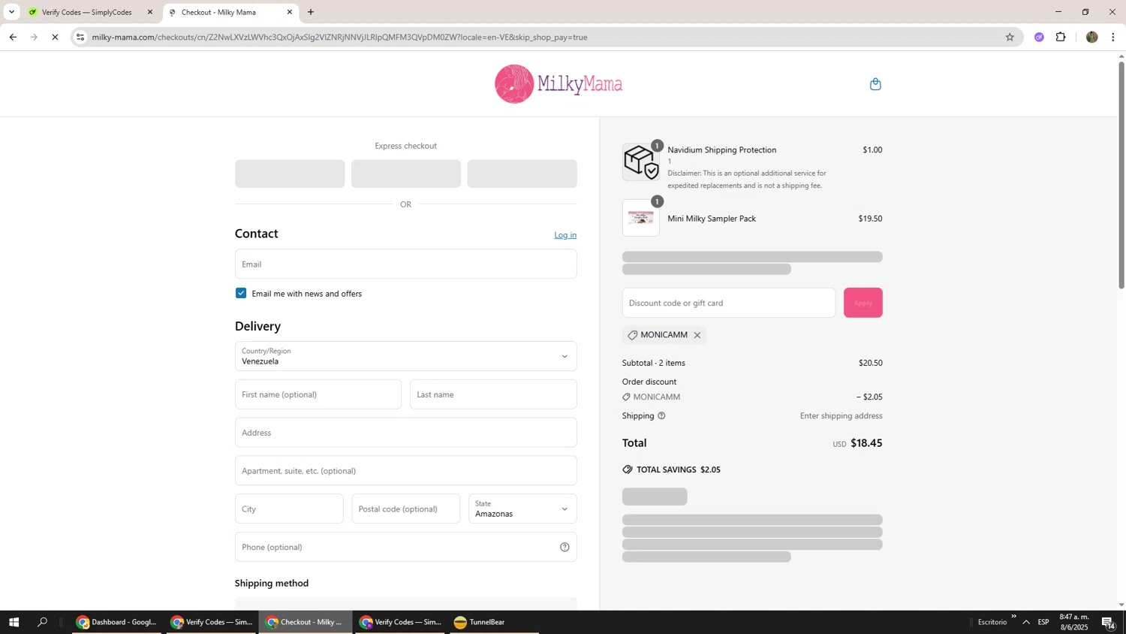Expand the Country/Region dropdown
The image size is (1126, 634).
pyautogui.click(x=405, y=356)
